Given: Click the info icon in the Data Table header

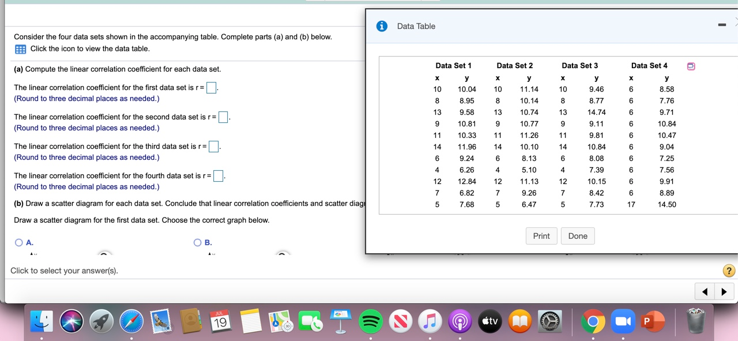Looking at the screenshot, I should coord(381,25).
